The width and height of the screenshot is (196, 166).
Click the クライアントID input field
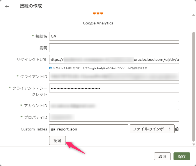[x=114, y=76]
